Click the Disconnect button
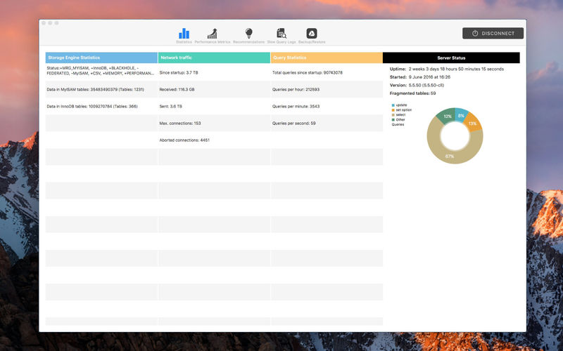Screen dimensions: 563x351 click(x=493, y=33)
